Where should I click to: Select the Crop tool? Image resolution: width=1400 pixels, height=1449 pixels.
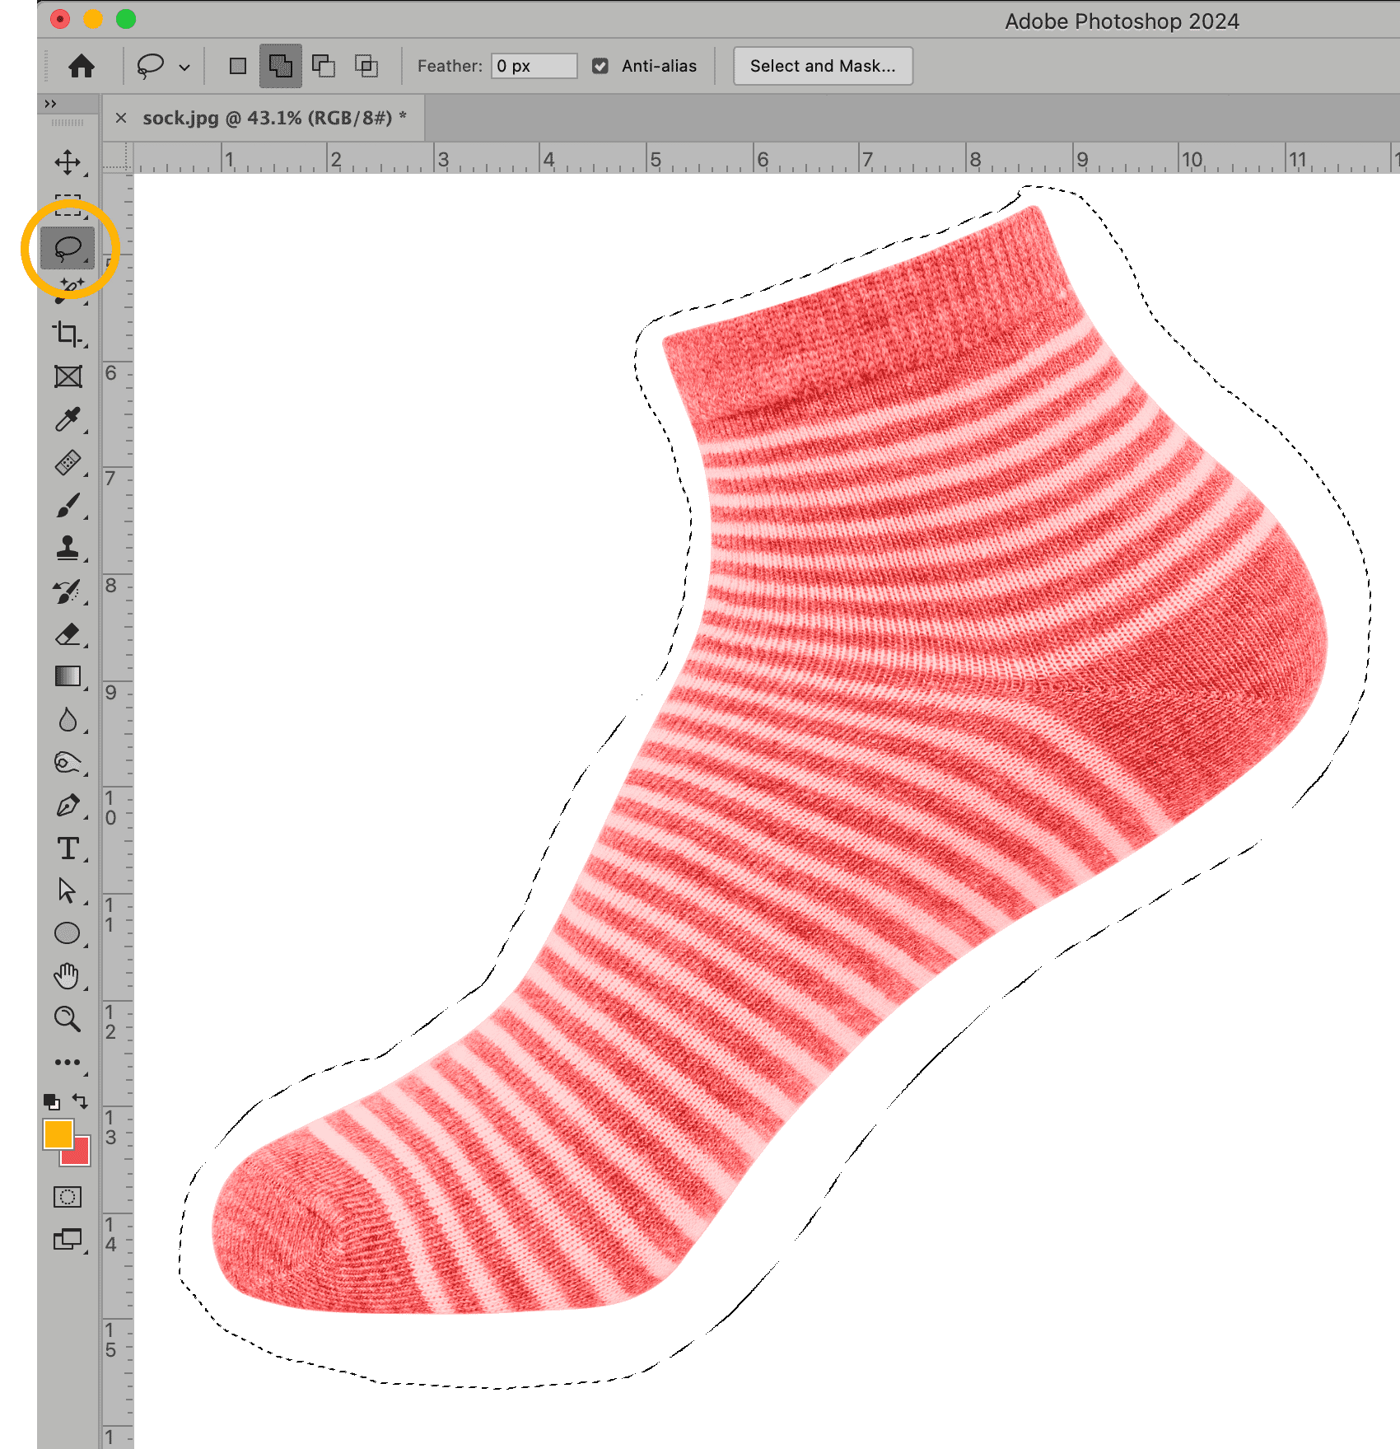tap(68, 334)
